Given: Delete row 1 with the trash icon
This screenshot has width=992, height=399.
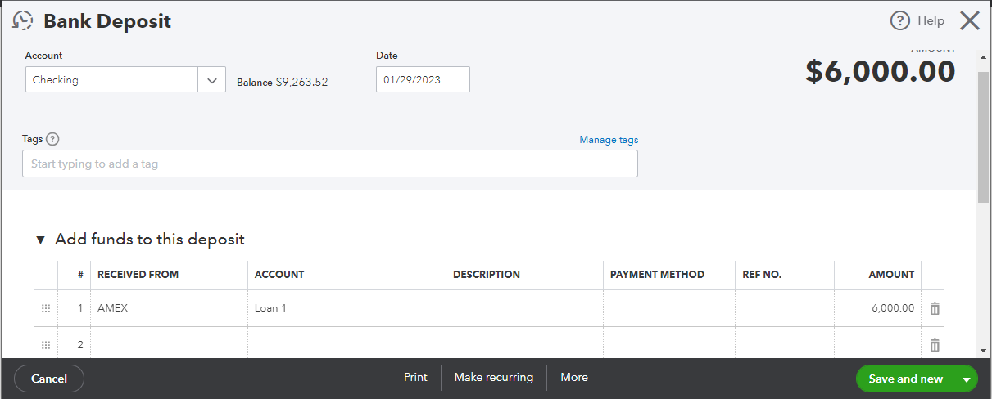Looking at the screenshot, I should click(x=935, y=308).
